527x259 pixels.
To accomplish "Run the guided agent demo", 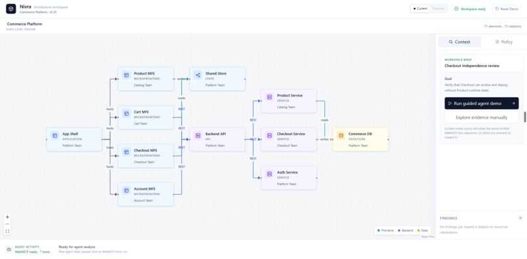I will [481, 103].
